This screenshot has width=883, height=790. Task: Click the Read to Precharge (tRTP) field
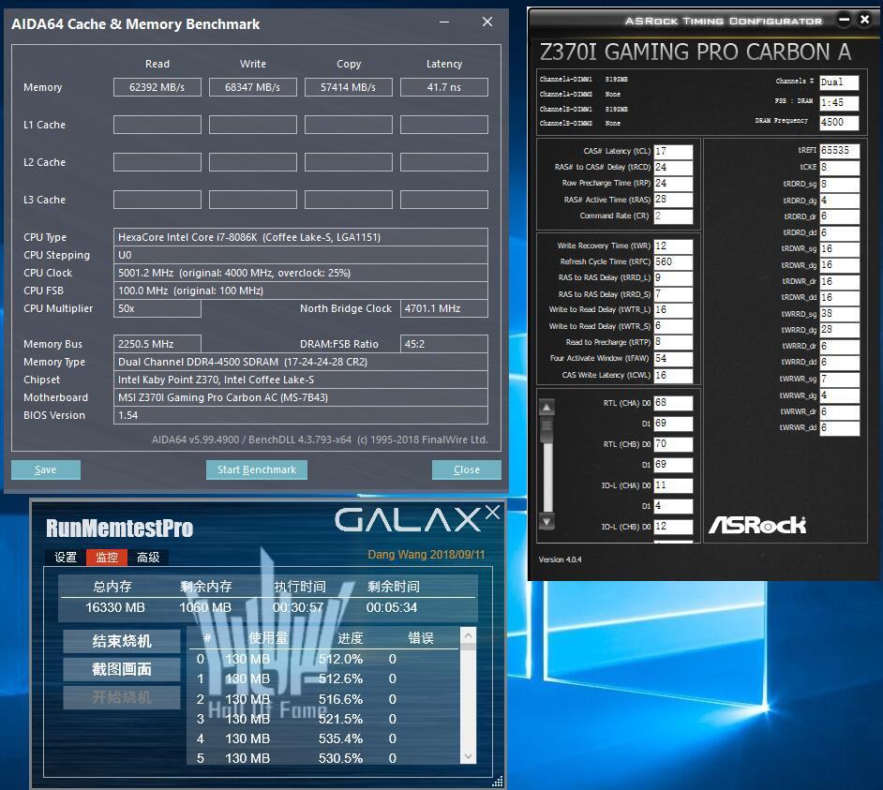[x=673, y=342]
